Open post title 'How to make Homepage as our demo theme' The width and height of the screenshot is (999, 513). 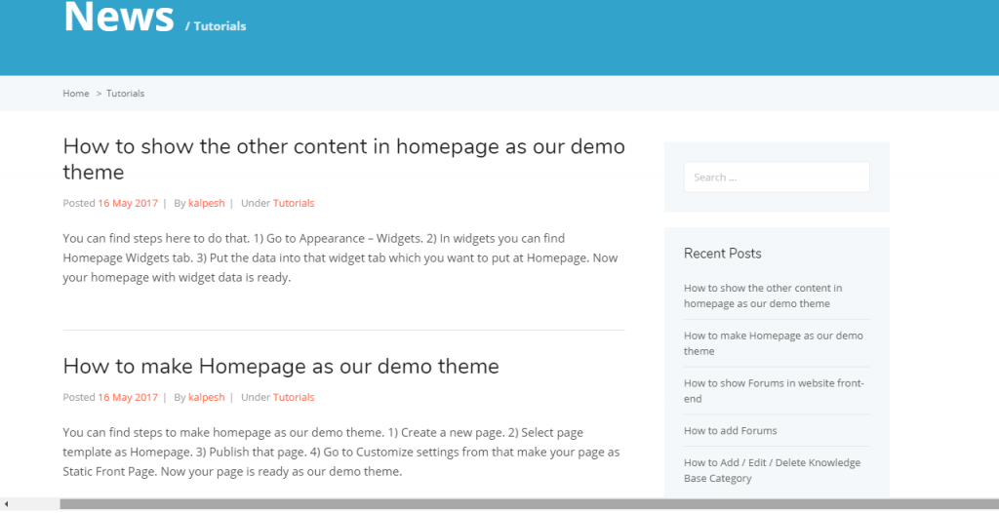tap(281, 366)
